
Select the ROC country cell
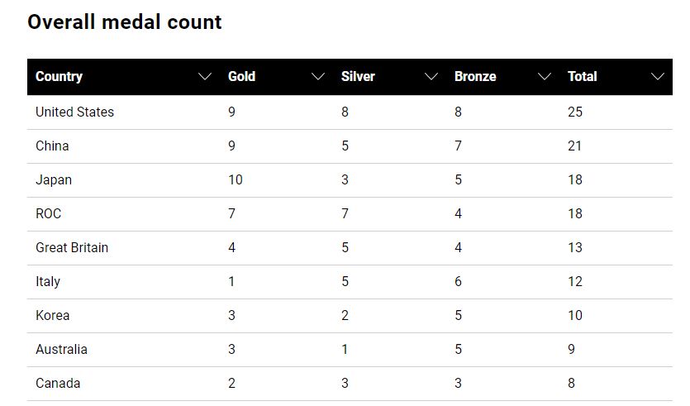(49, 214)
